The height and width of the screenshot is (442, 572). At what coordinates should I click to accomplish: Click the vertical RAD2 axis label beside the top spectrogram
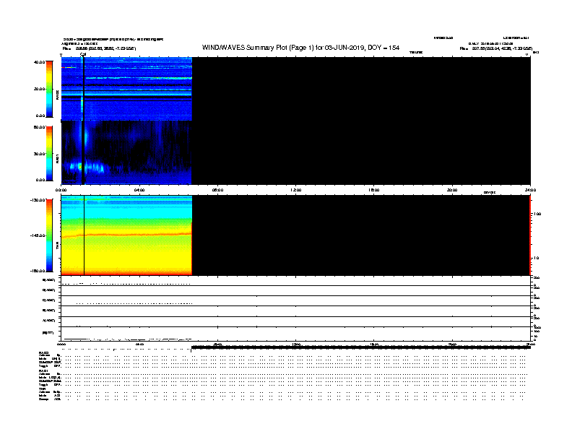pos(57,95)
